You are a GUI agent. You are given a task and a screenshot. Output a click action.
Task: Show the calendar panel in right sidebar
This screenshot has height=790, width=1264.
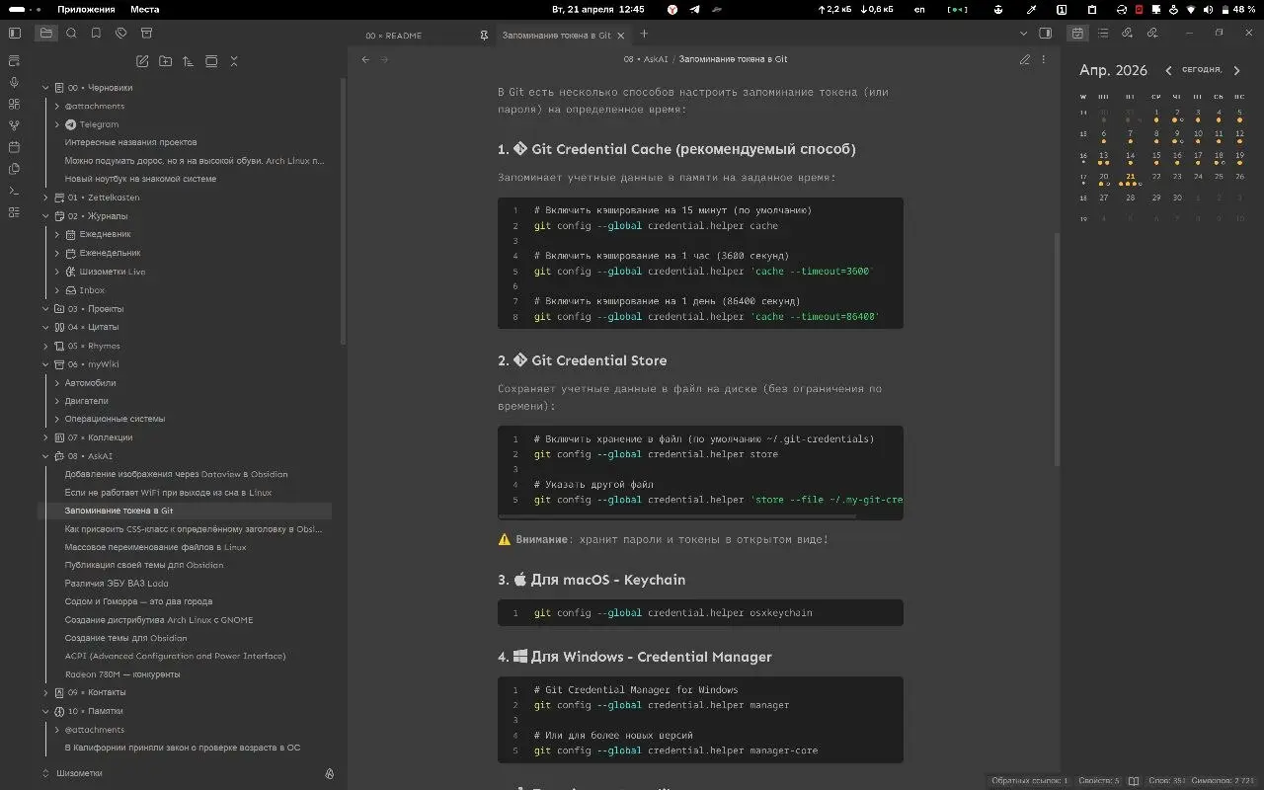pos(1077,33)
